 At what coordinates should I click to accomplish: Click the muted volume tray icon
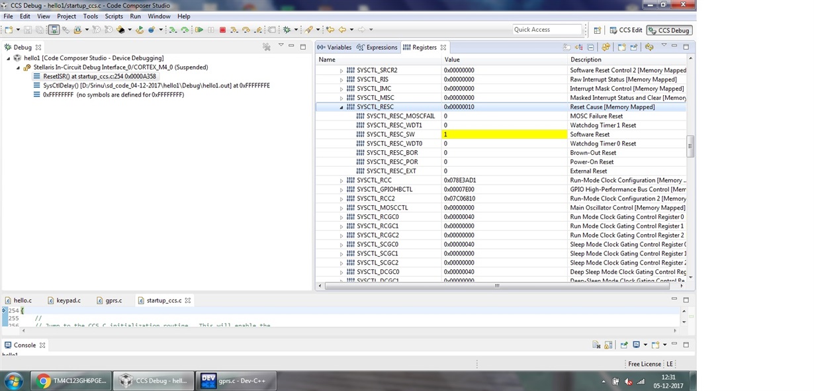coord(629,381)
